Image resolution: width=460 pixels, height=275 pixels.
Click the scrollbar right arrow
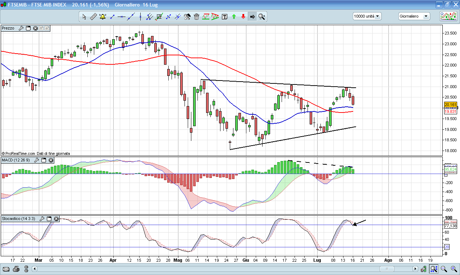(x=415, y=269)
